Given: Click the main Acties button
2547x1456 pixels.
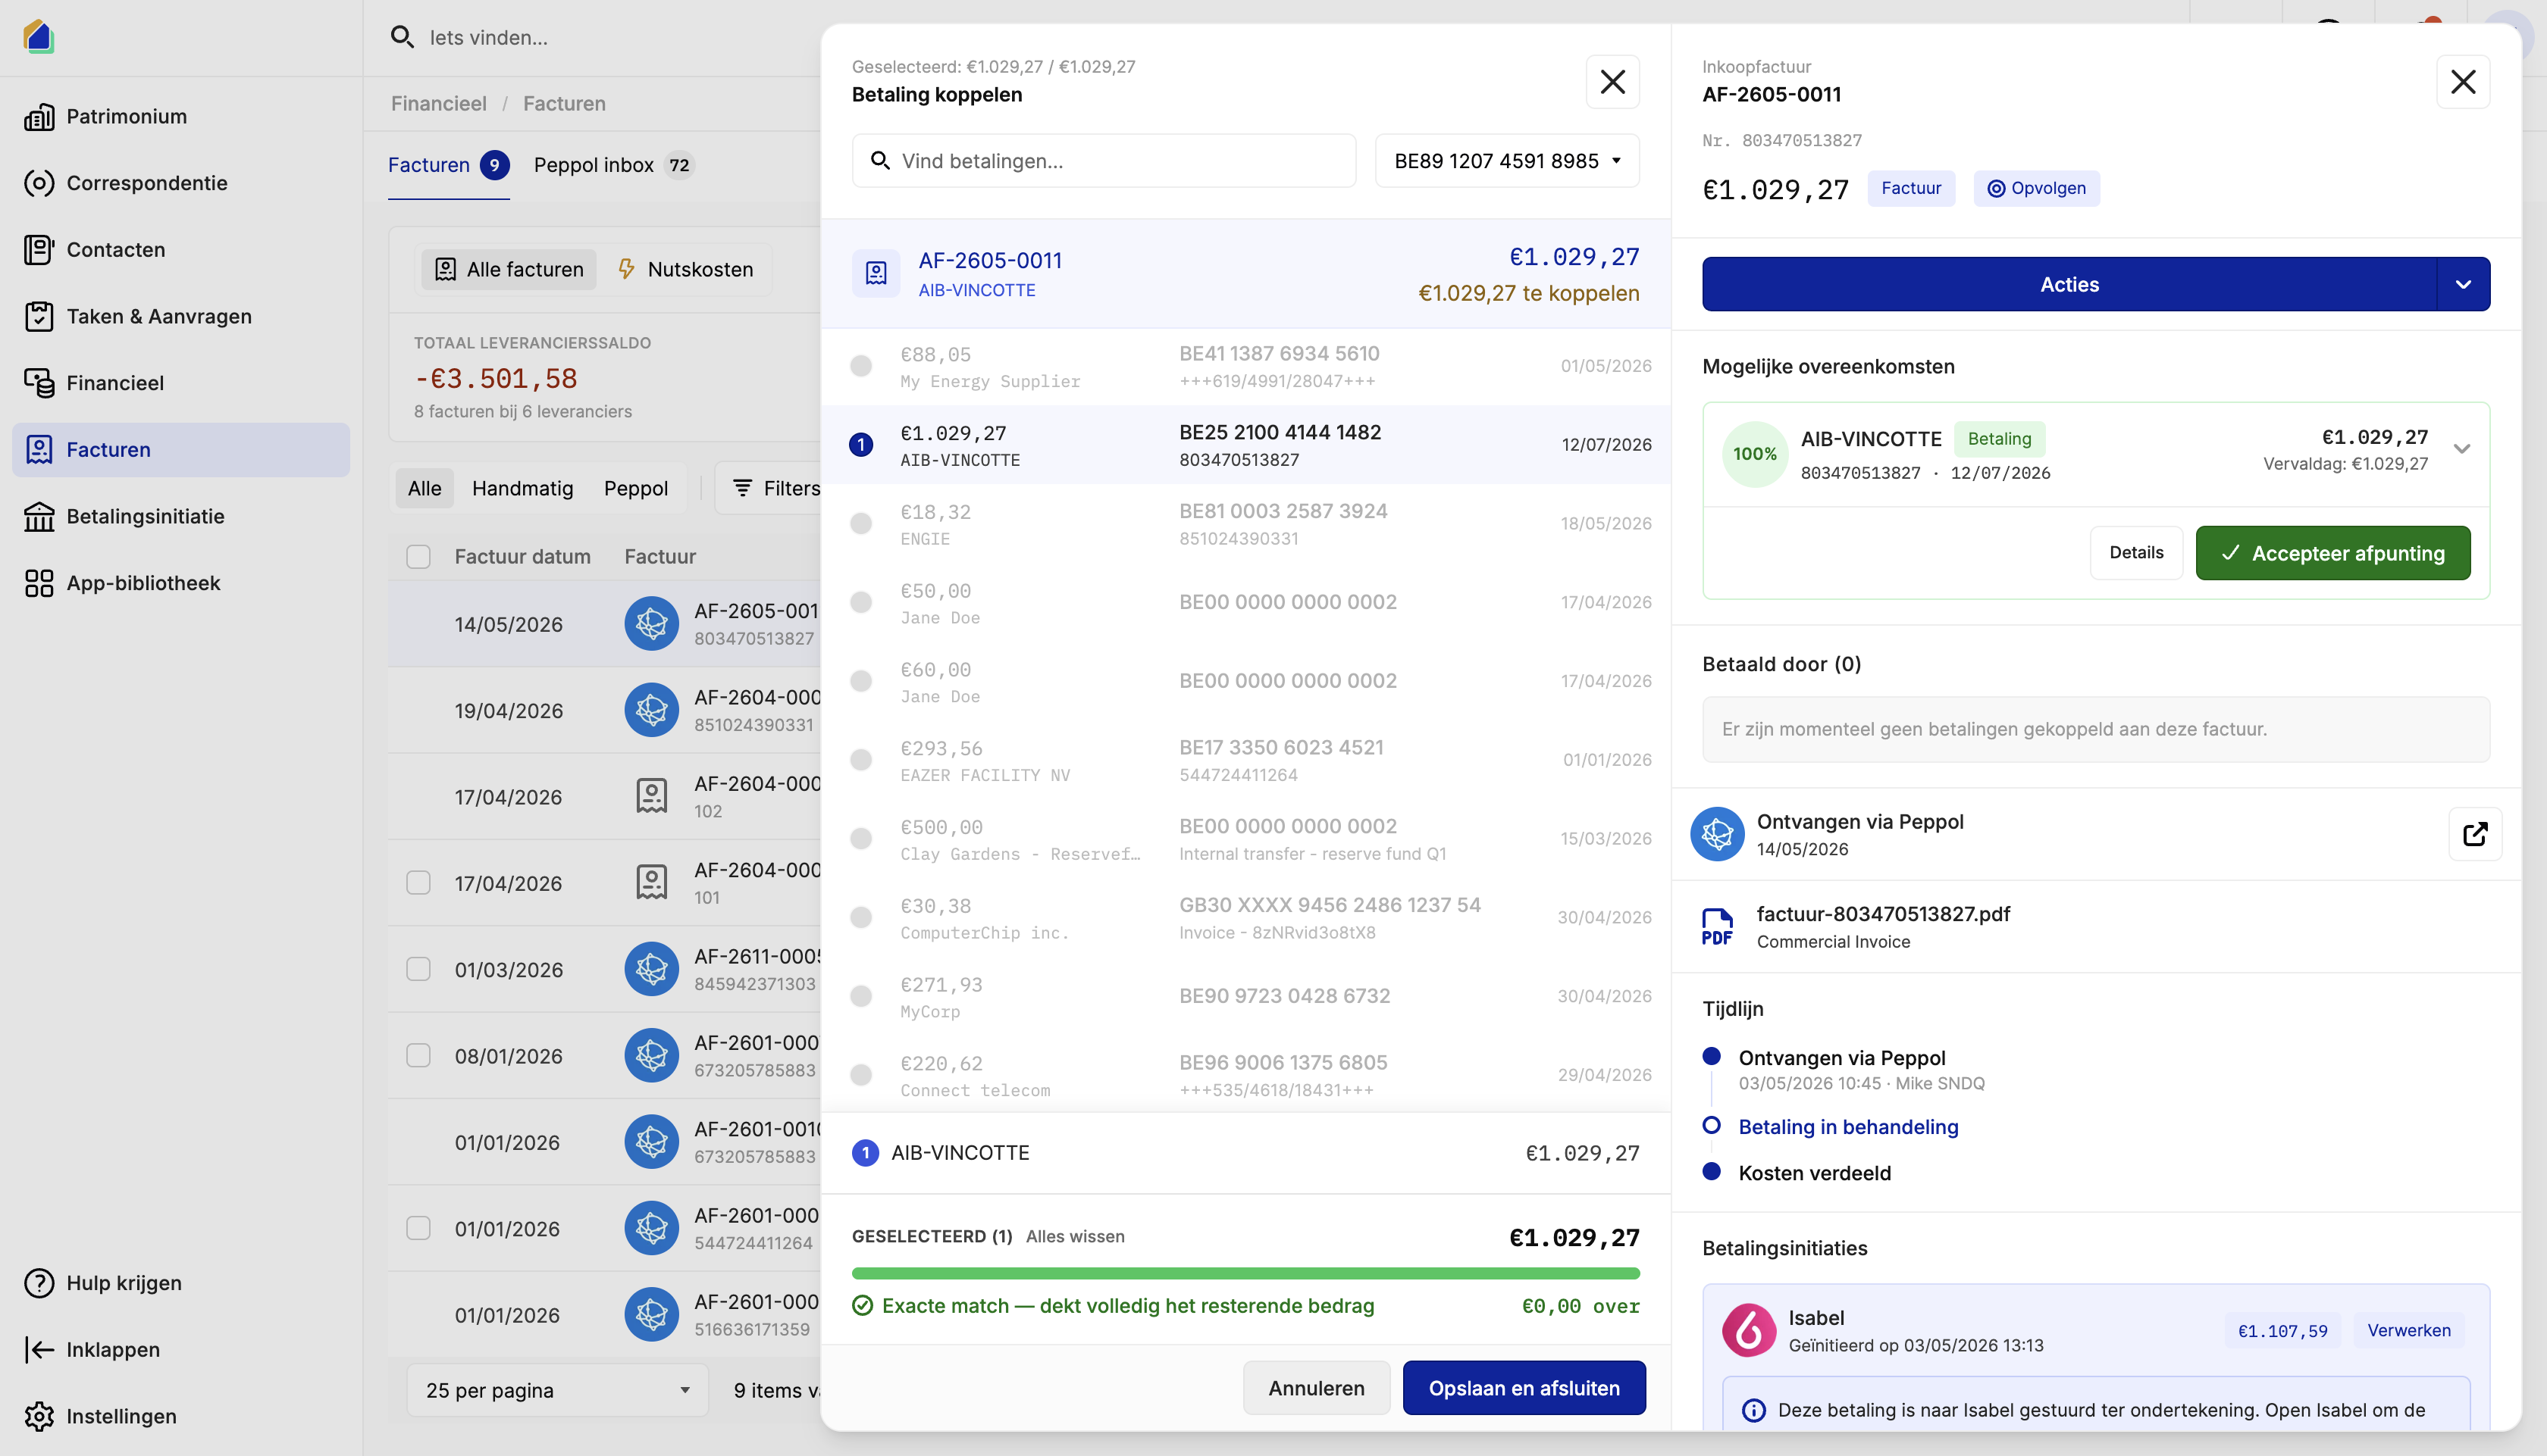Looking at the screenshot, I should pyautogui.click(x=2069, y=284).
